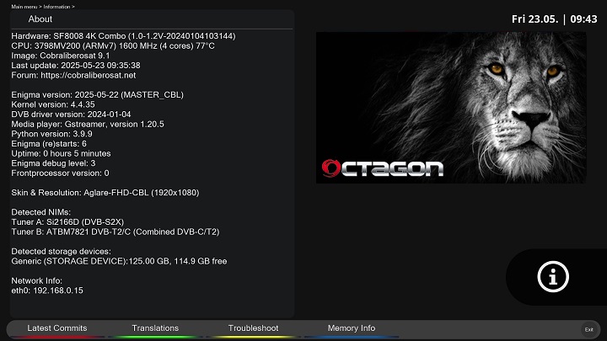The image size is (607, 341).
Task: Click the cobraliberosat.net forum address
Action: tap(89, 76)
